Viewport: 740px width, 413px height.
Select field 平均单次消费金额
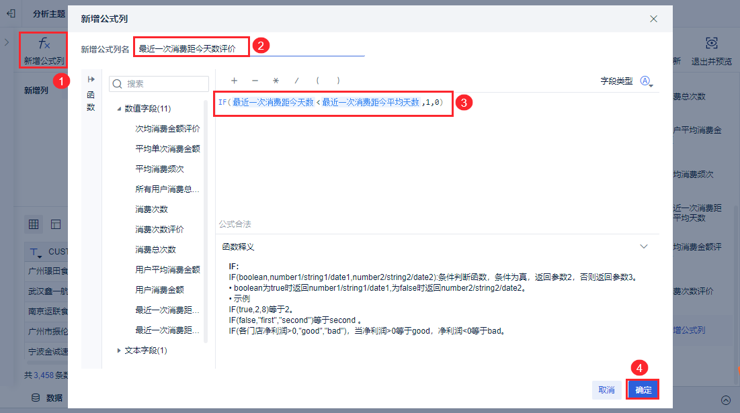click(167, 149)
